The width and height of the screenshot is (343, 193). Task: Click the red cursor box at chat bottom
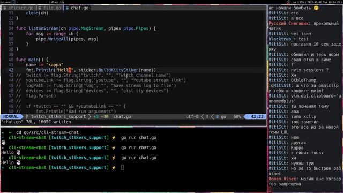pos(270,189)
